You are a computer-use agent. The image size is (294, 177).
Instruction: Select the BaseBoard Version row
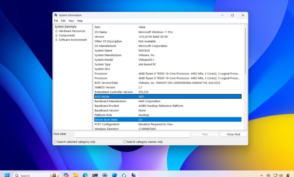[x=168, y=110]
